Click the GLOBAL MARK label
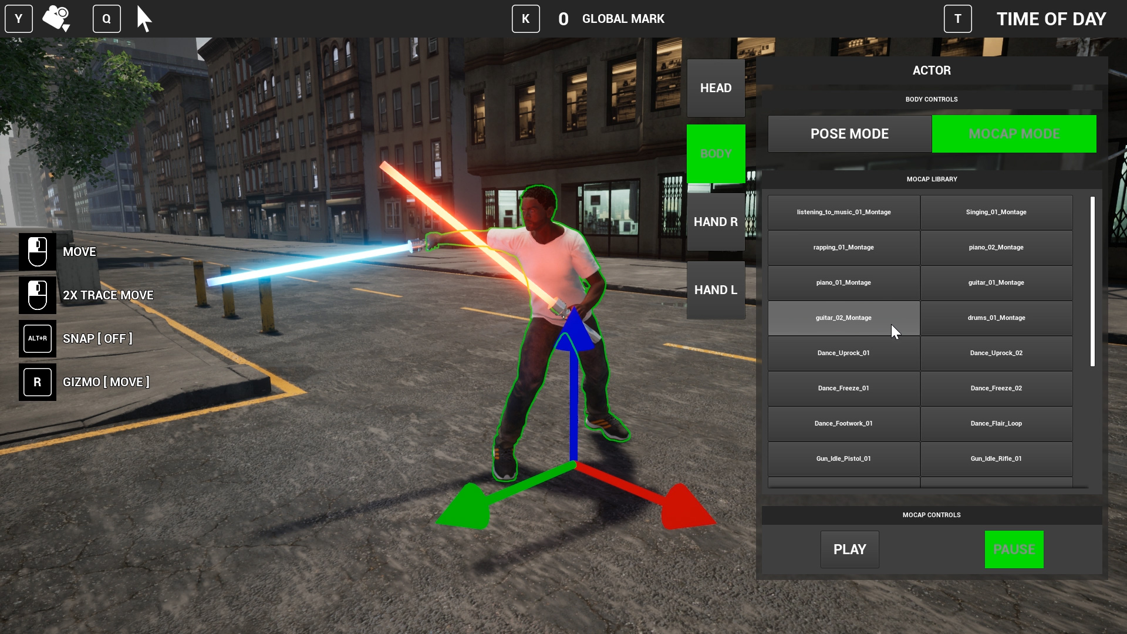Viewport: 1127px width, 634px height. tap(623, 19)
